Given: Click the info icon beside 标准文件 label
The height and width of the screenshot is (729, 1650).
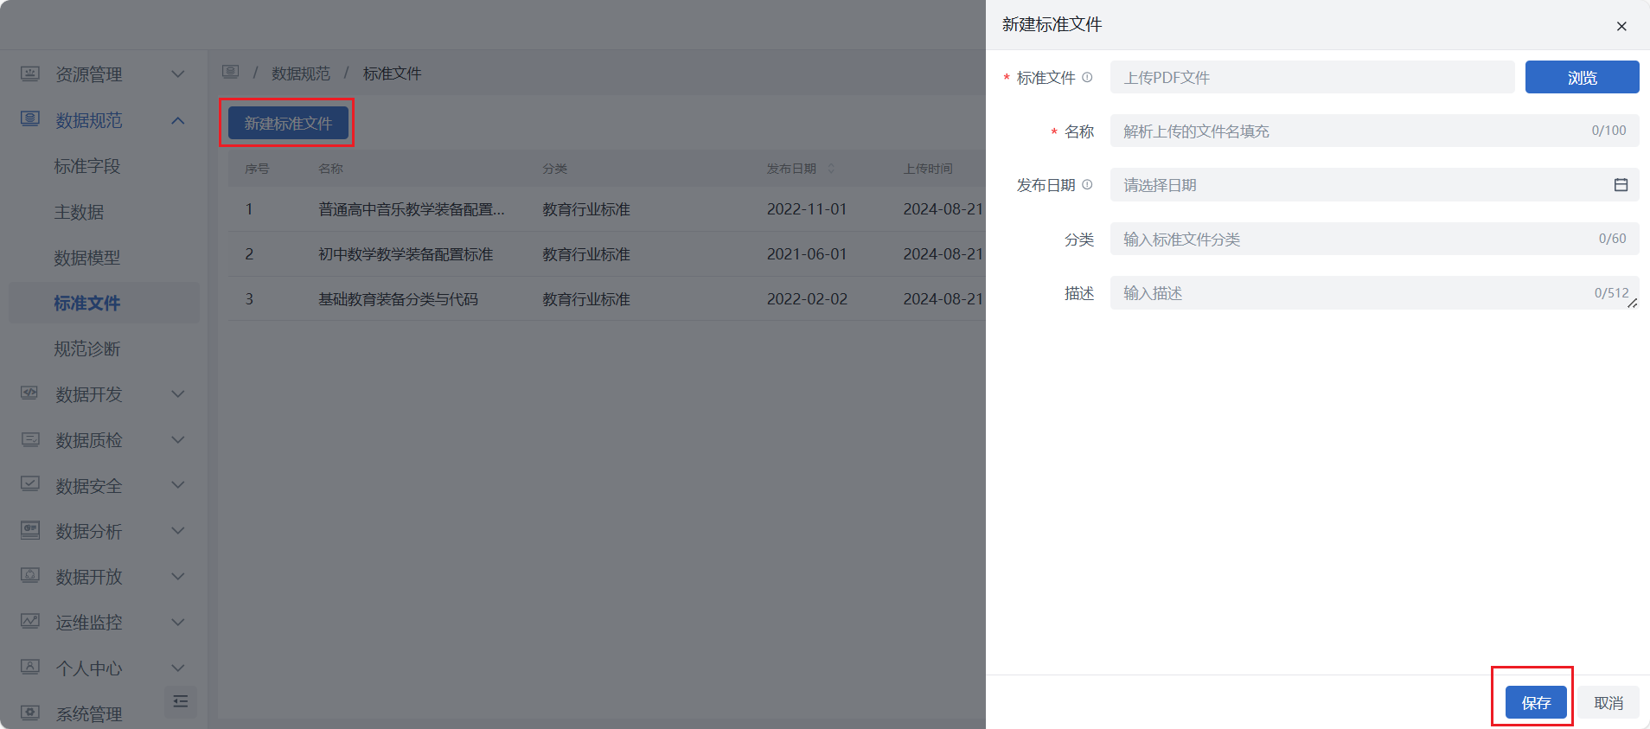Looking at the screenshot, I should point(1087,77).
